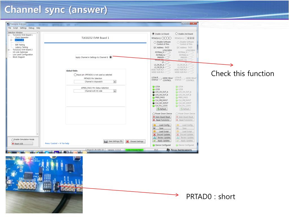This screenshot has width=289, height=217.
Task: Select Clock Generator in the tree
Action: [22, 38]
